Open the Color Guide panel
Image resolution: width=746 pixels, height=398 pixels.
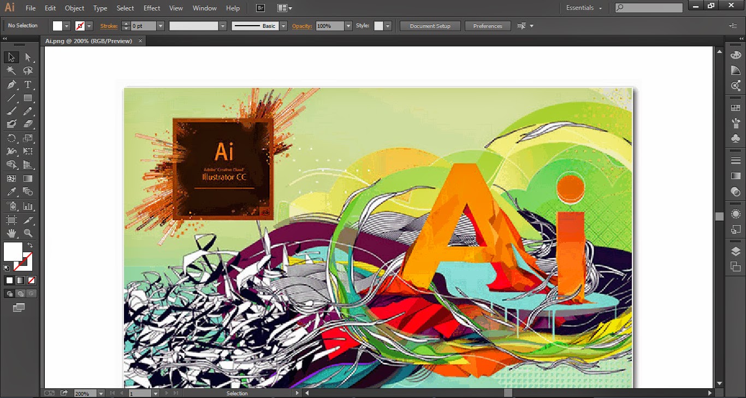[736, 70]
